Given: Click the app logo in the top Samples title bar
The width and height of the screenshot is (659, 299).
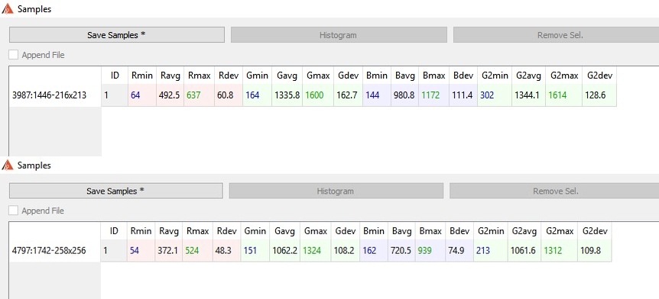Looking at the screenshot, I should pyautogui.click(x=8, y=9).
